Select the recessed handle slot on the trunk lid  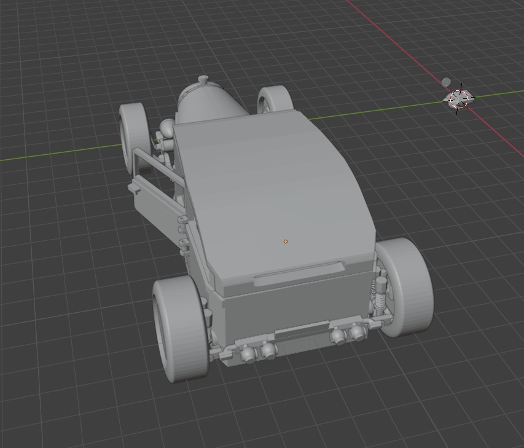pos(299,273)
